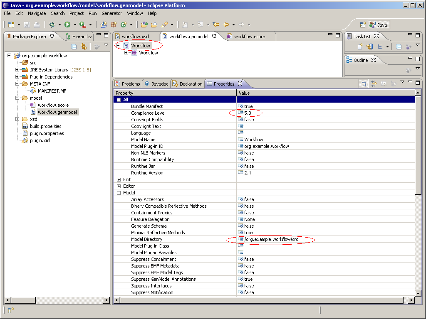
Task: Click Collapse All in Package Explorer
Action: point(74,47)
